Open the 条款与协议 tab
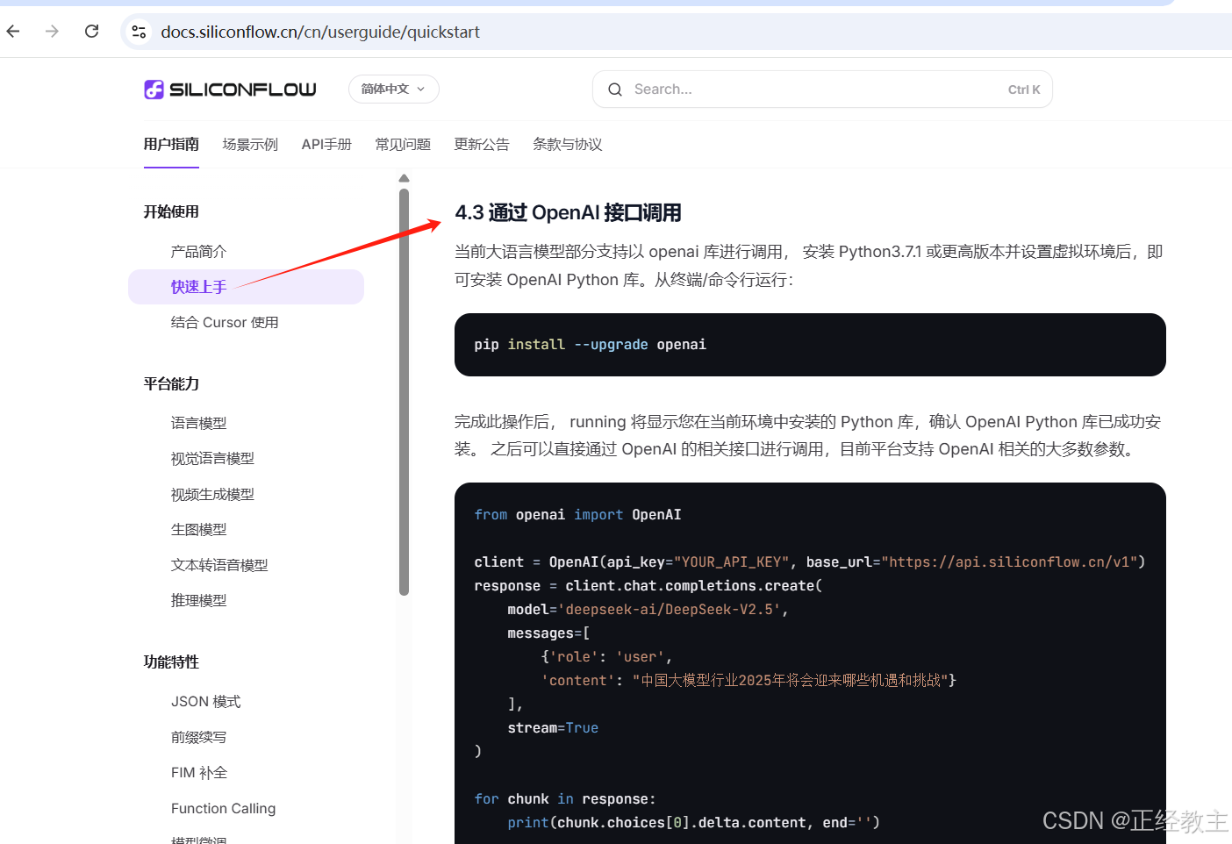The image size is (1232, 844). tap(568, 144)
